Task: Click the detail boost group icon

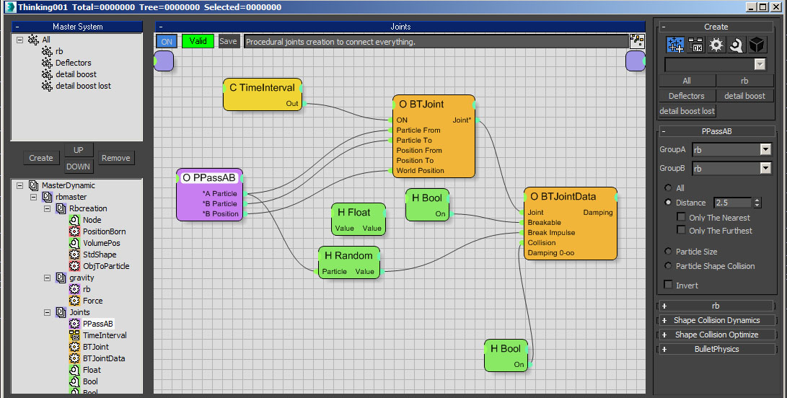Action: tap(47, 74)
